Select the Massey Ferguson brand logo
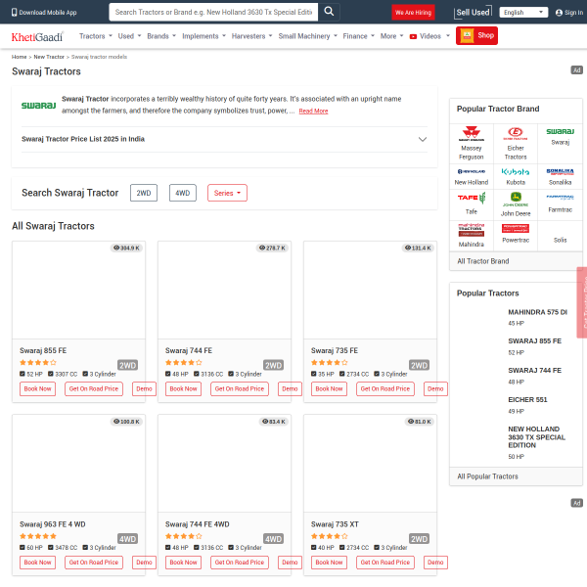The height and width of the screenshot is (587, 587). tap(471, 133)
